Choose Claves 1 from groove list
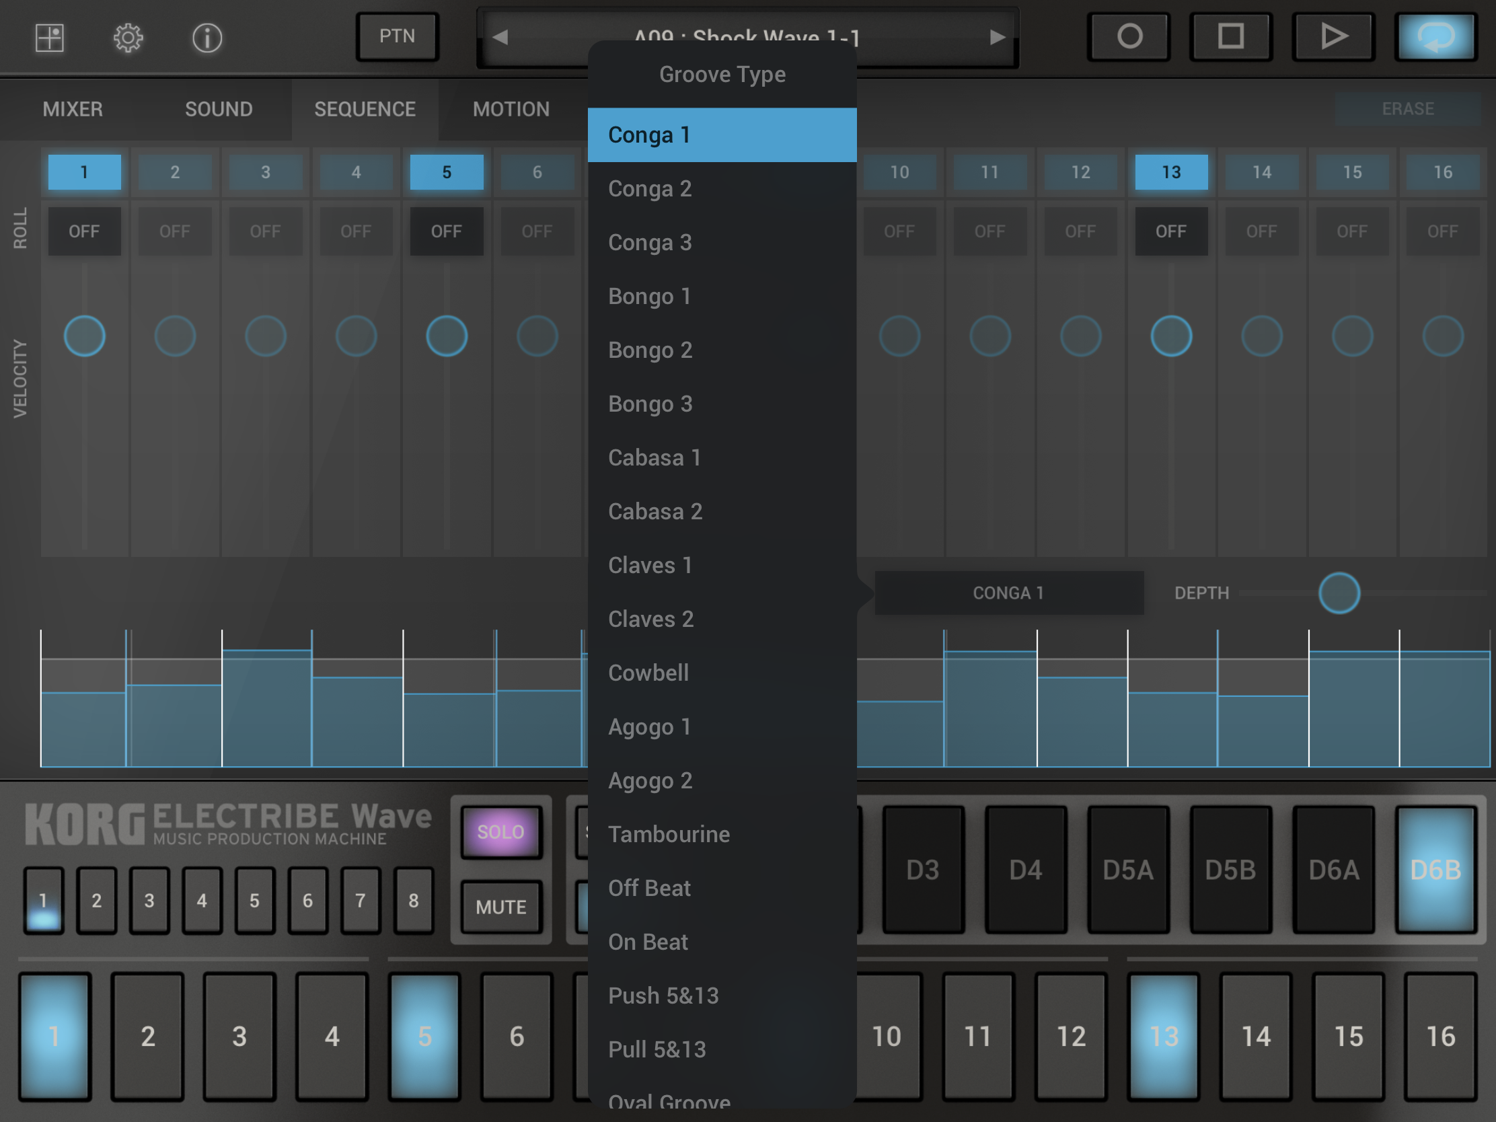The width and height of the screenshot is (1496, 1122). (722, 566)
